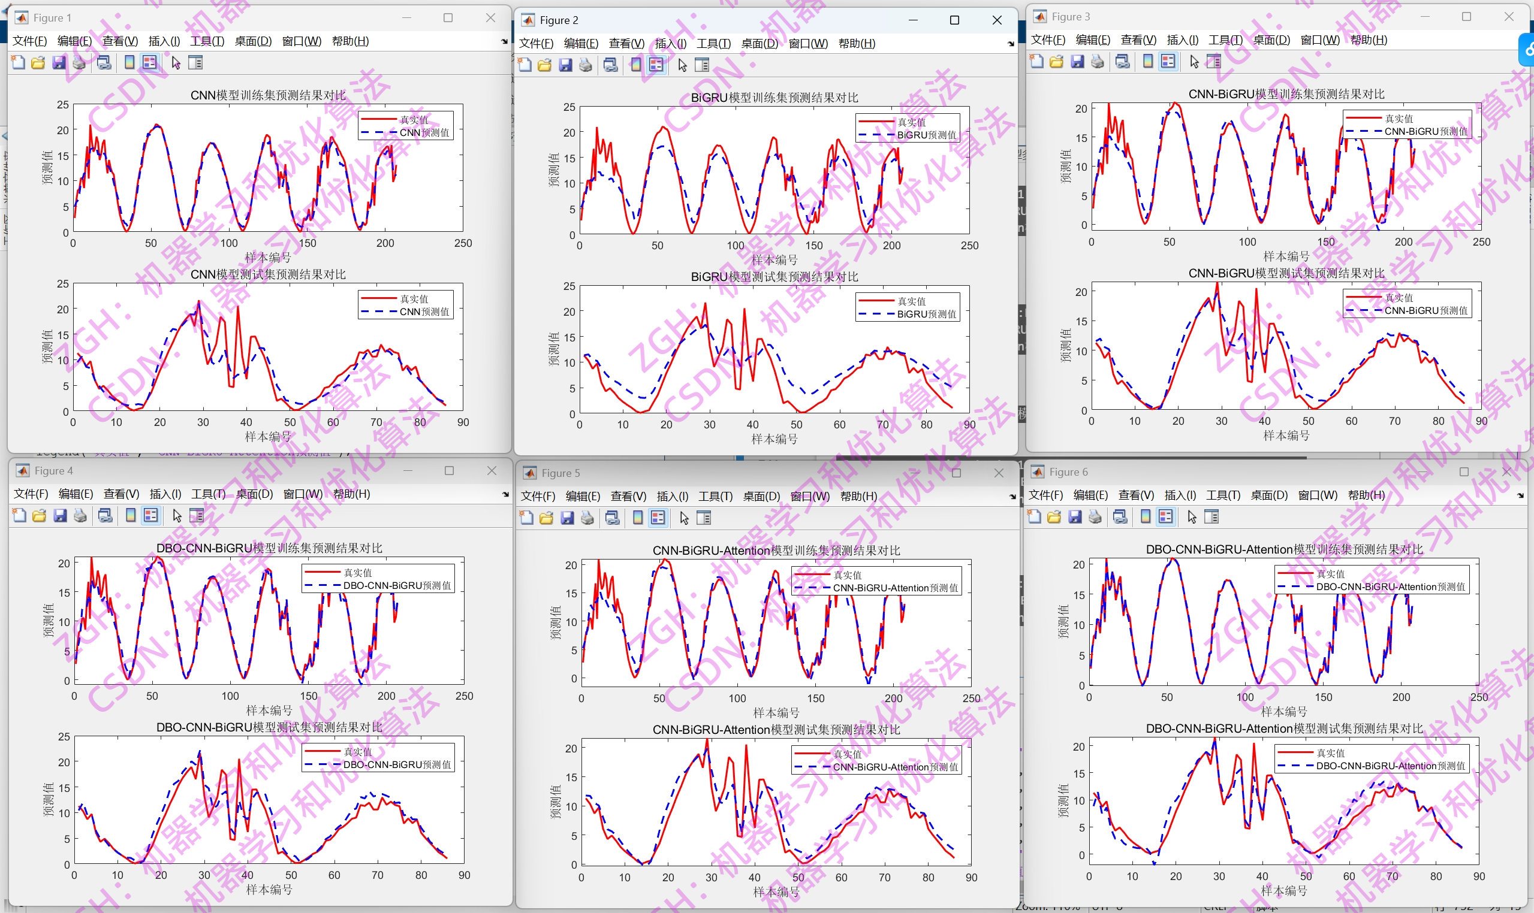Click Open File icon in Figure 2
The height and width of the screenshot is (913, 1534).
545,65
